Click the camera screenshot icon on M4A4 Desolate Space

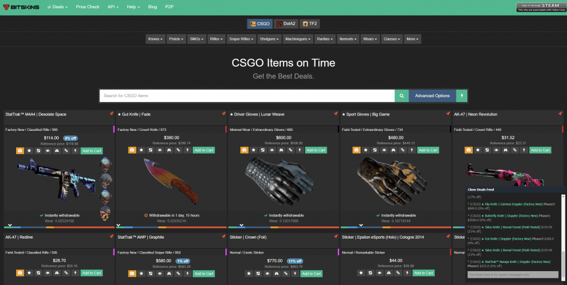pos(20,151)
